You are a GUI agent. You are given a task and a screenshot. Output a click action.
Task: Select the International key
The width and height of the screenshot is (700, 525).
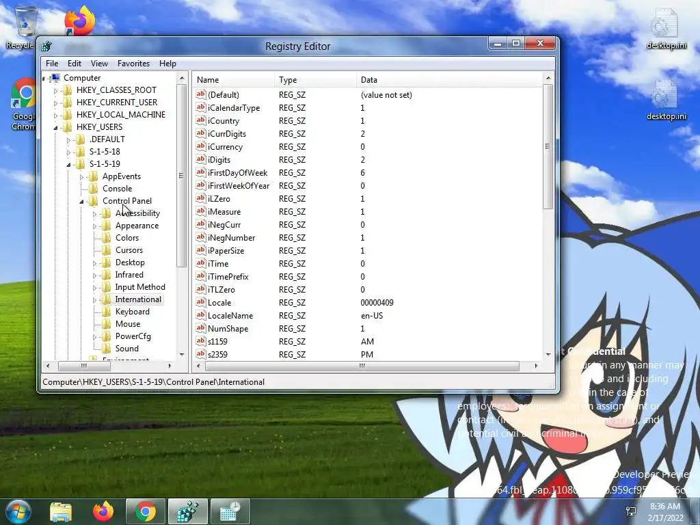click(x=138, y=299)
